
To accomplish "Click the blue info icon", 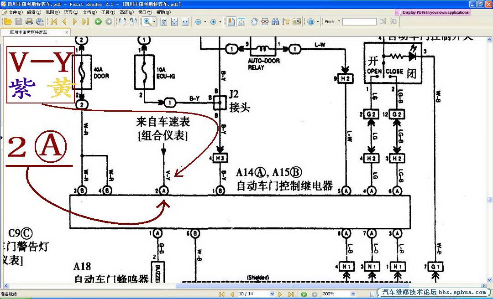I will pyautogui.click(x=311, y=22).
